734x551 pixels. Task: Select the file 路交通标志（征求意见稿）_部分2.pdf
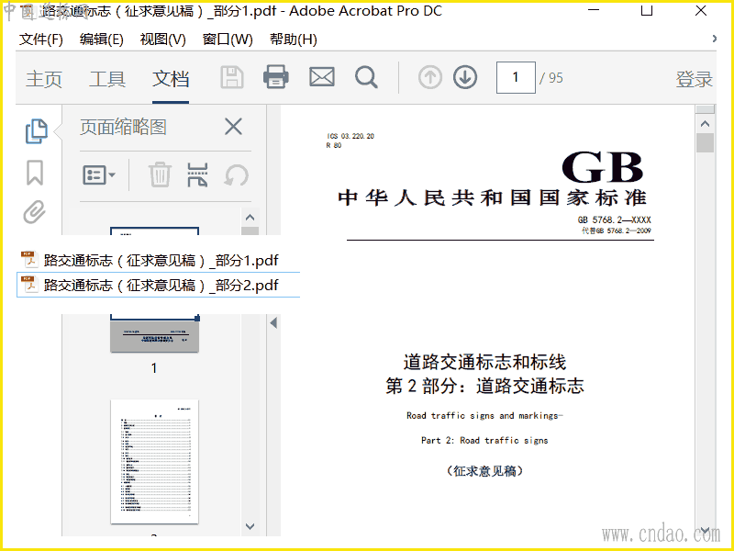click(158, 285)
